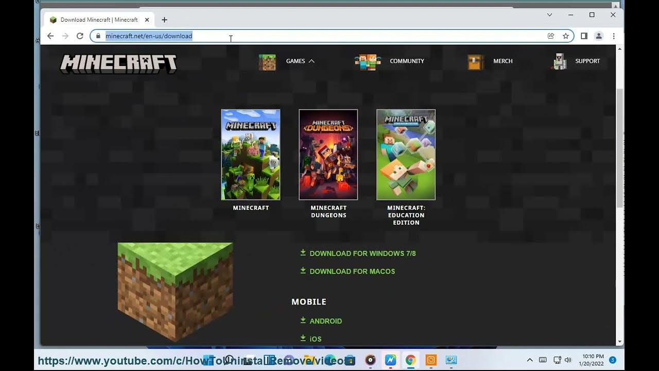This screenshot has height=371, width=659.
Task: Open the orange square taskbar app
Action: [x=431, y=360]
